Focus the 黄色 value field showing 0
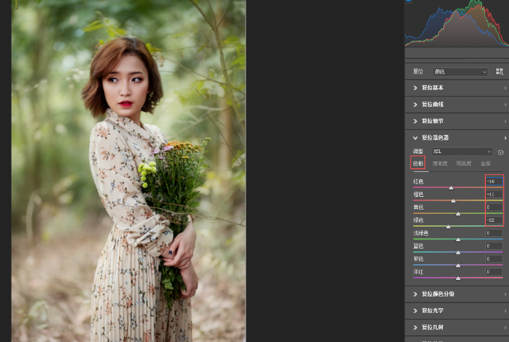 494,207
